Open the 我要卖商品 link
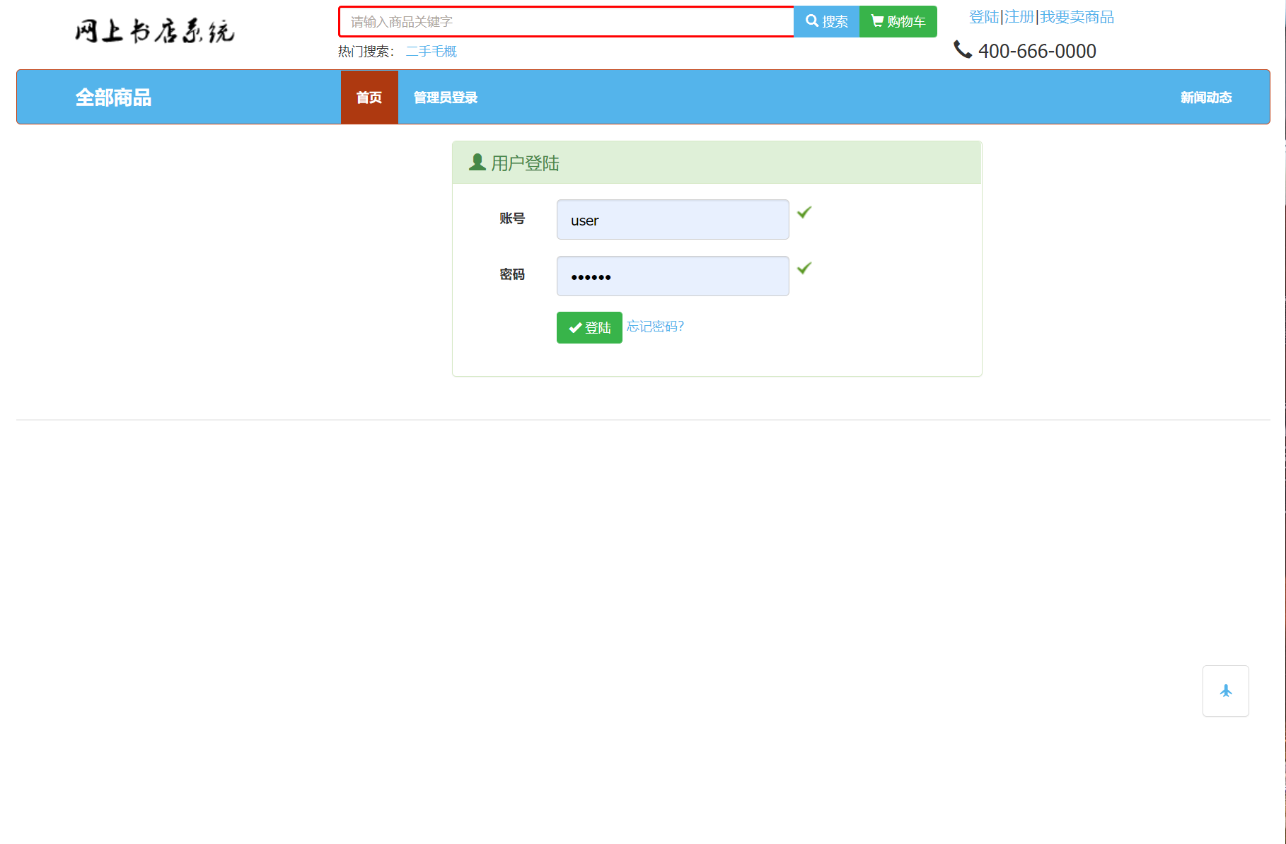The height and width of the screenshot is (844, 1286). coord(1076,17)
